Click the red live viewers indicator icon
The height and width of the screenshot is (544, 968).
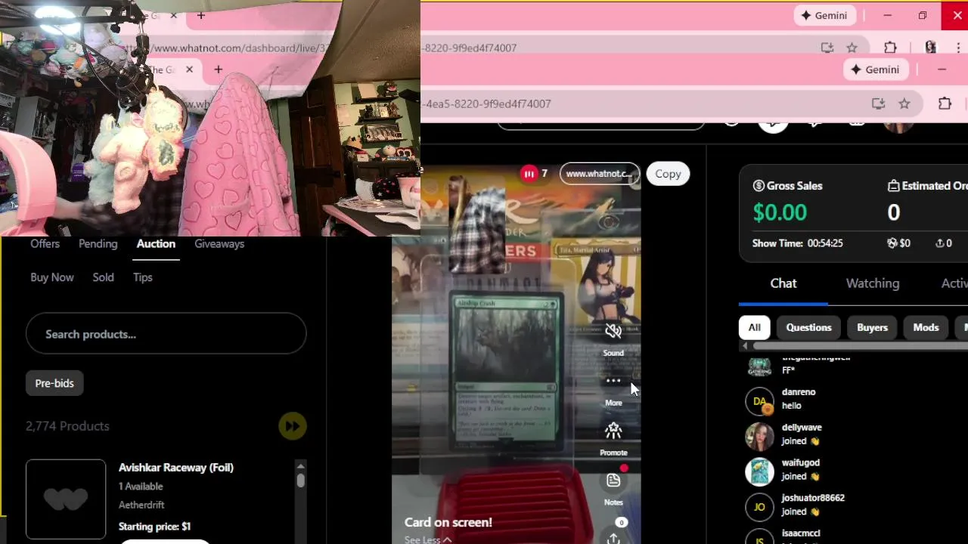[529, 174]
